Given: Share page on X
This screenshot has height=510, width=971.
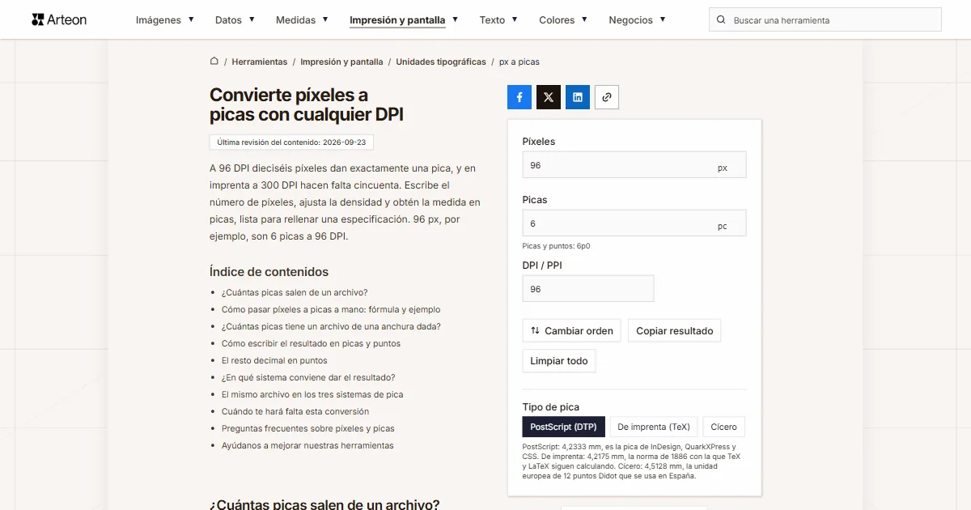Looking at the screenshot, I should (549, 97).
